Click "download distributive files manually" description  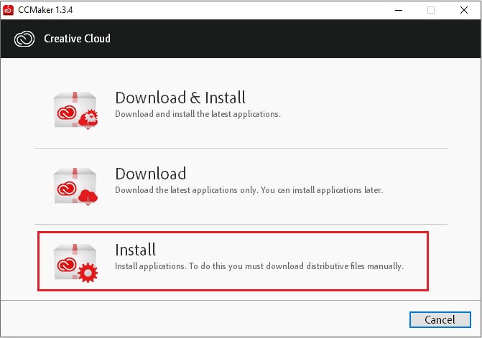pos(330,266)
